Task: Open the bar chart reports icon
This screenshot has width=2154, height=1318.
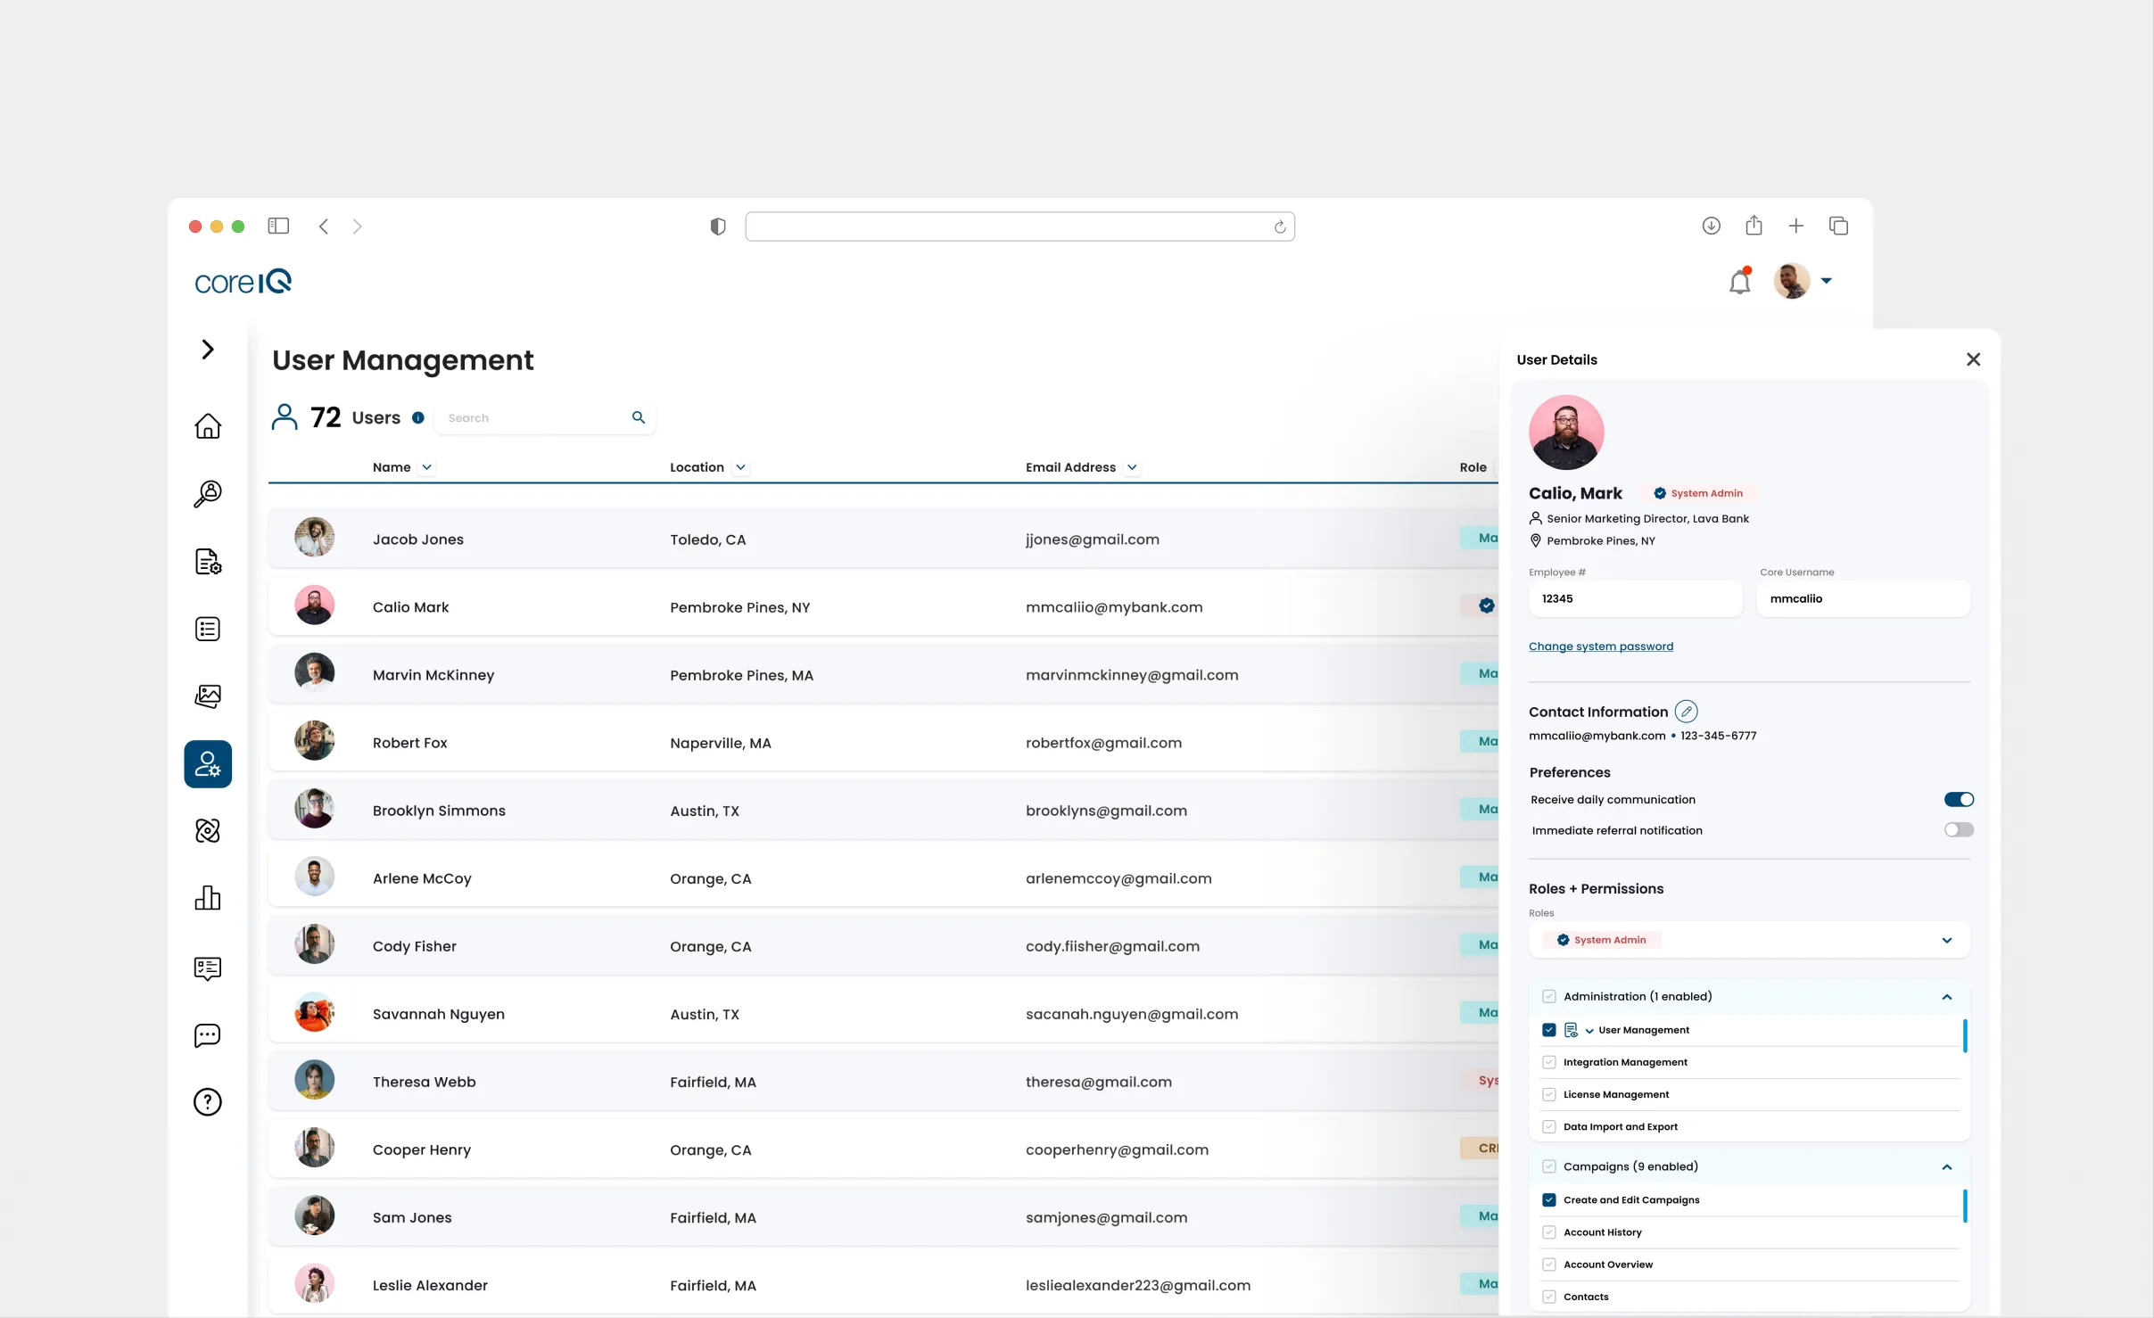Action: pyautogui.click(x=208, y=898)
